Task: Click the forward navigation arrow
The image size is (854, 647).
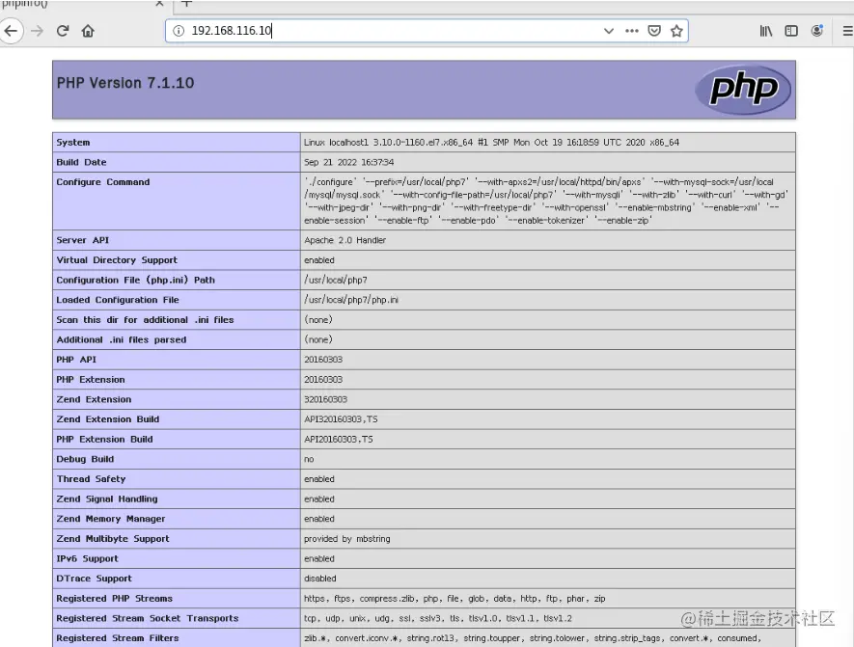Action: (36, 30)
